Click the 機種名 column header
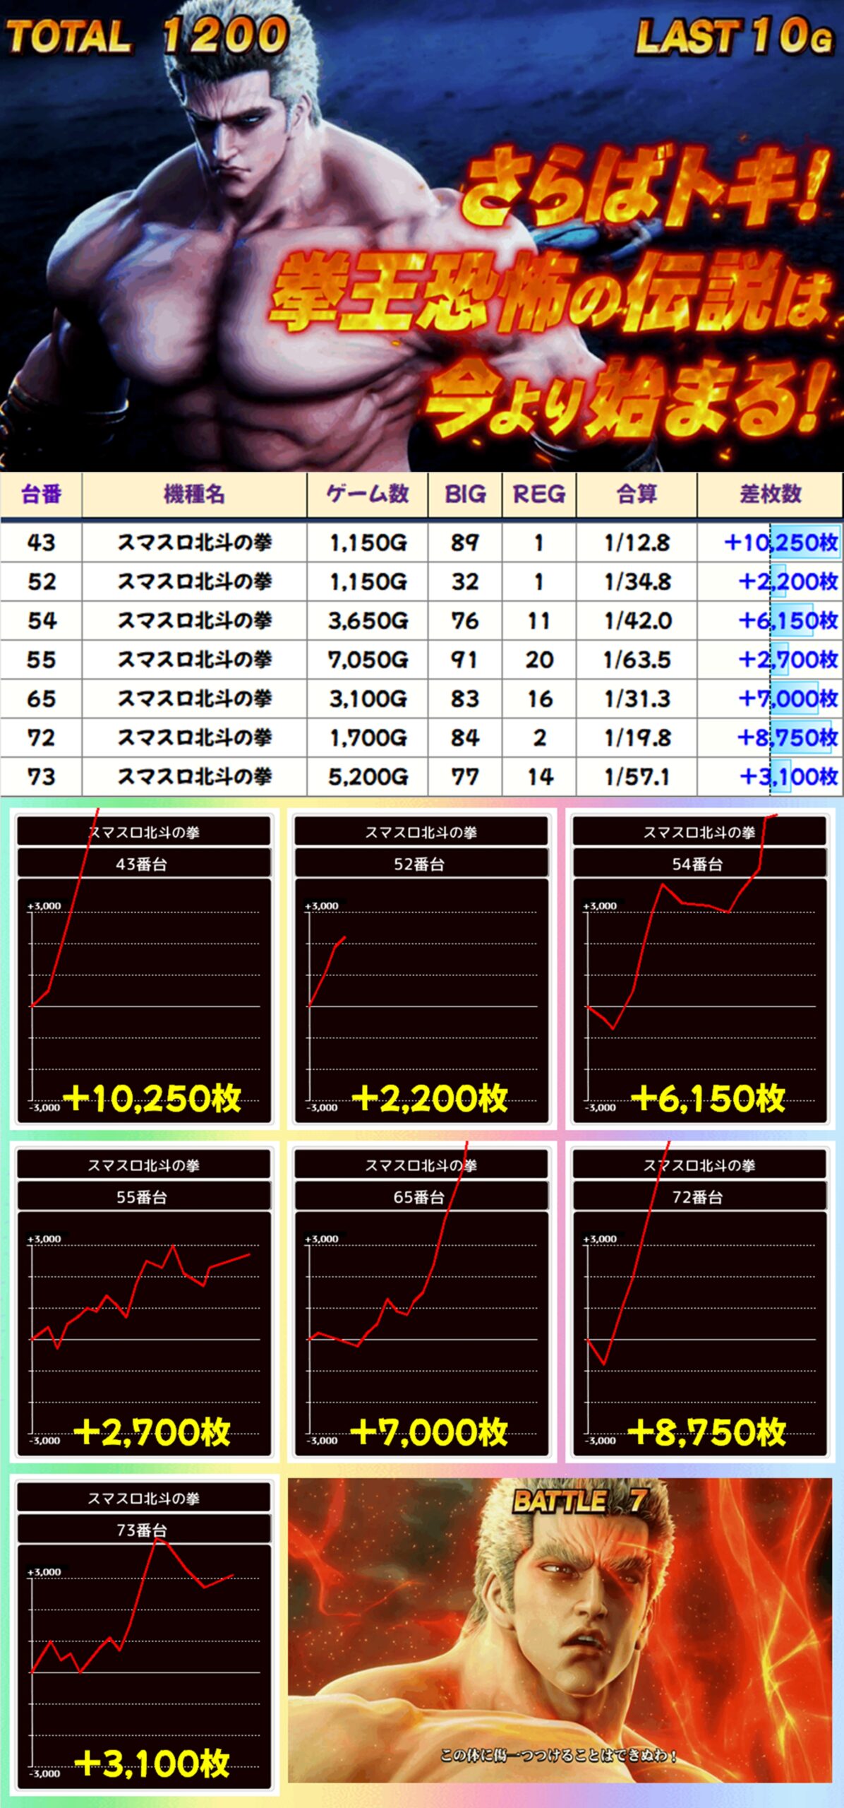844x1808 pixels. coord(194,494)
